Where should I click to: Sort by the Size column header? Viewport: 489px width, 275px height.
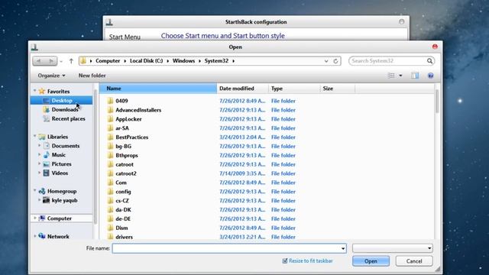click(338, 89)
